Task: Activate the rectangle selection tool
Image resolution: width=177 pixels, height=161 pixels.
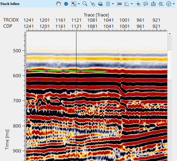Action: pyautogui.click(x=74, y=4)
